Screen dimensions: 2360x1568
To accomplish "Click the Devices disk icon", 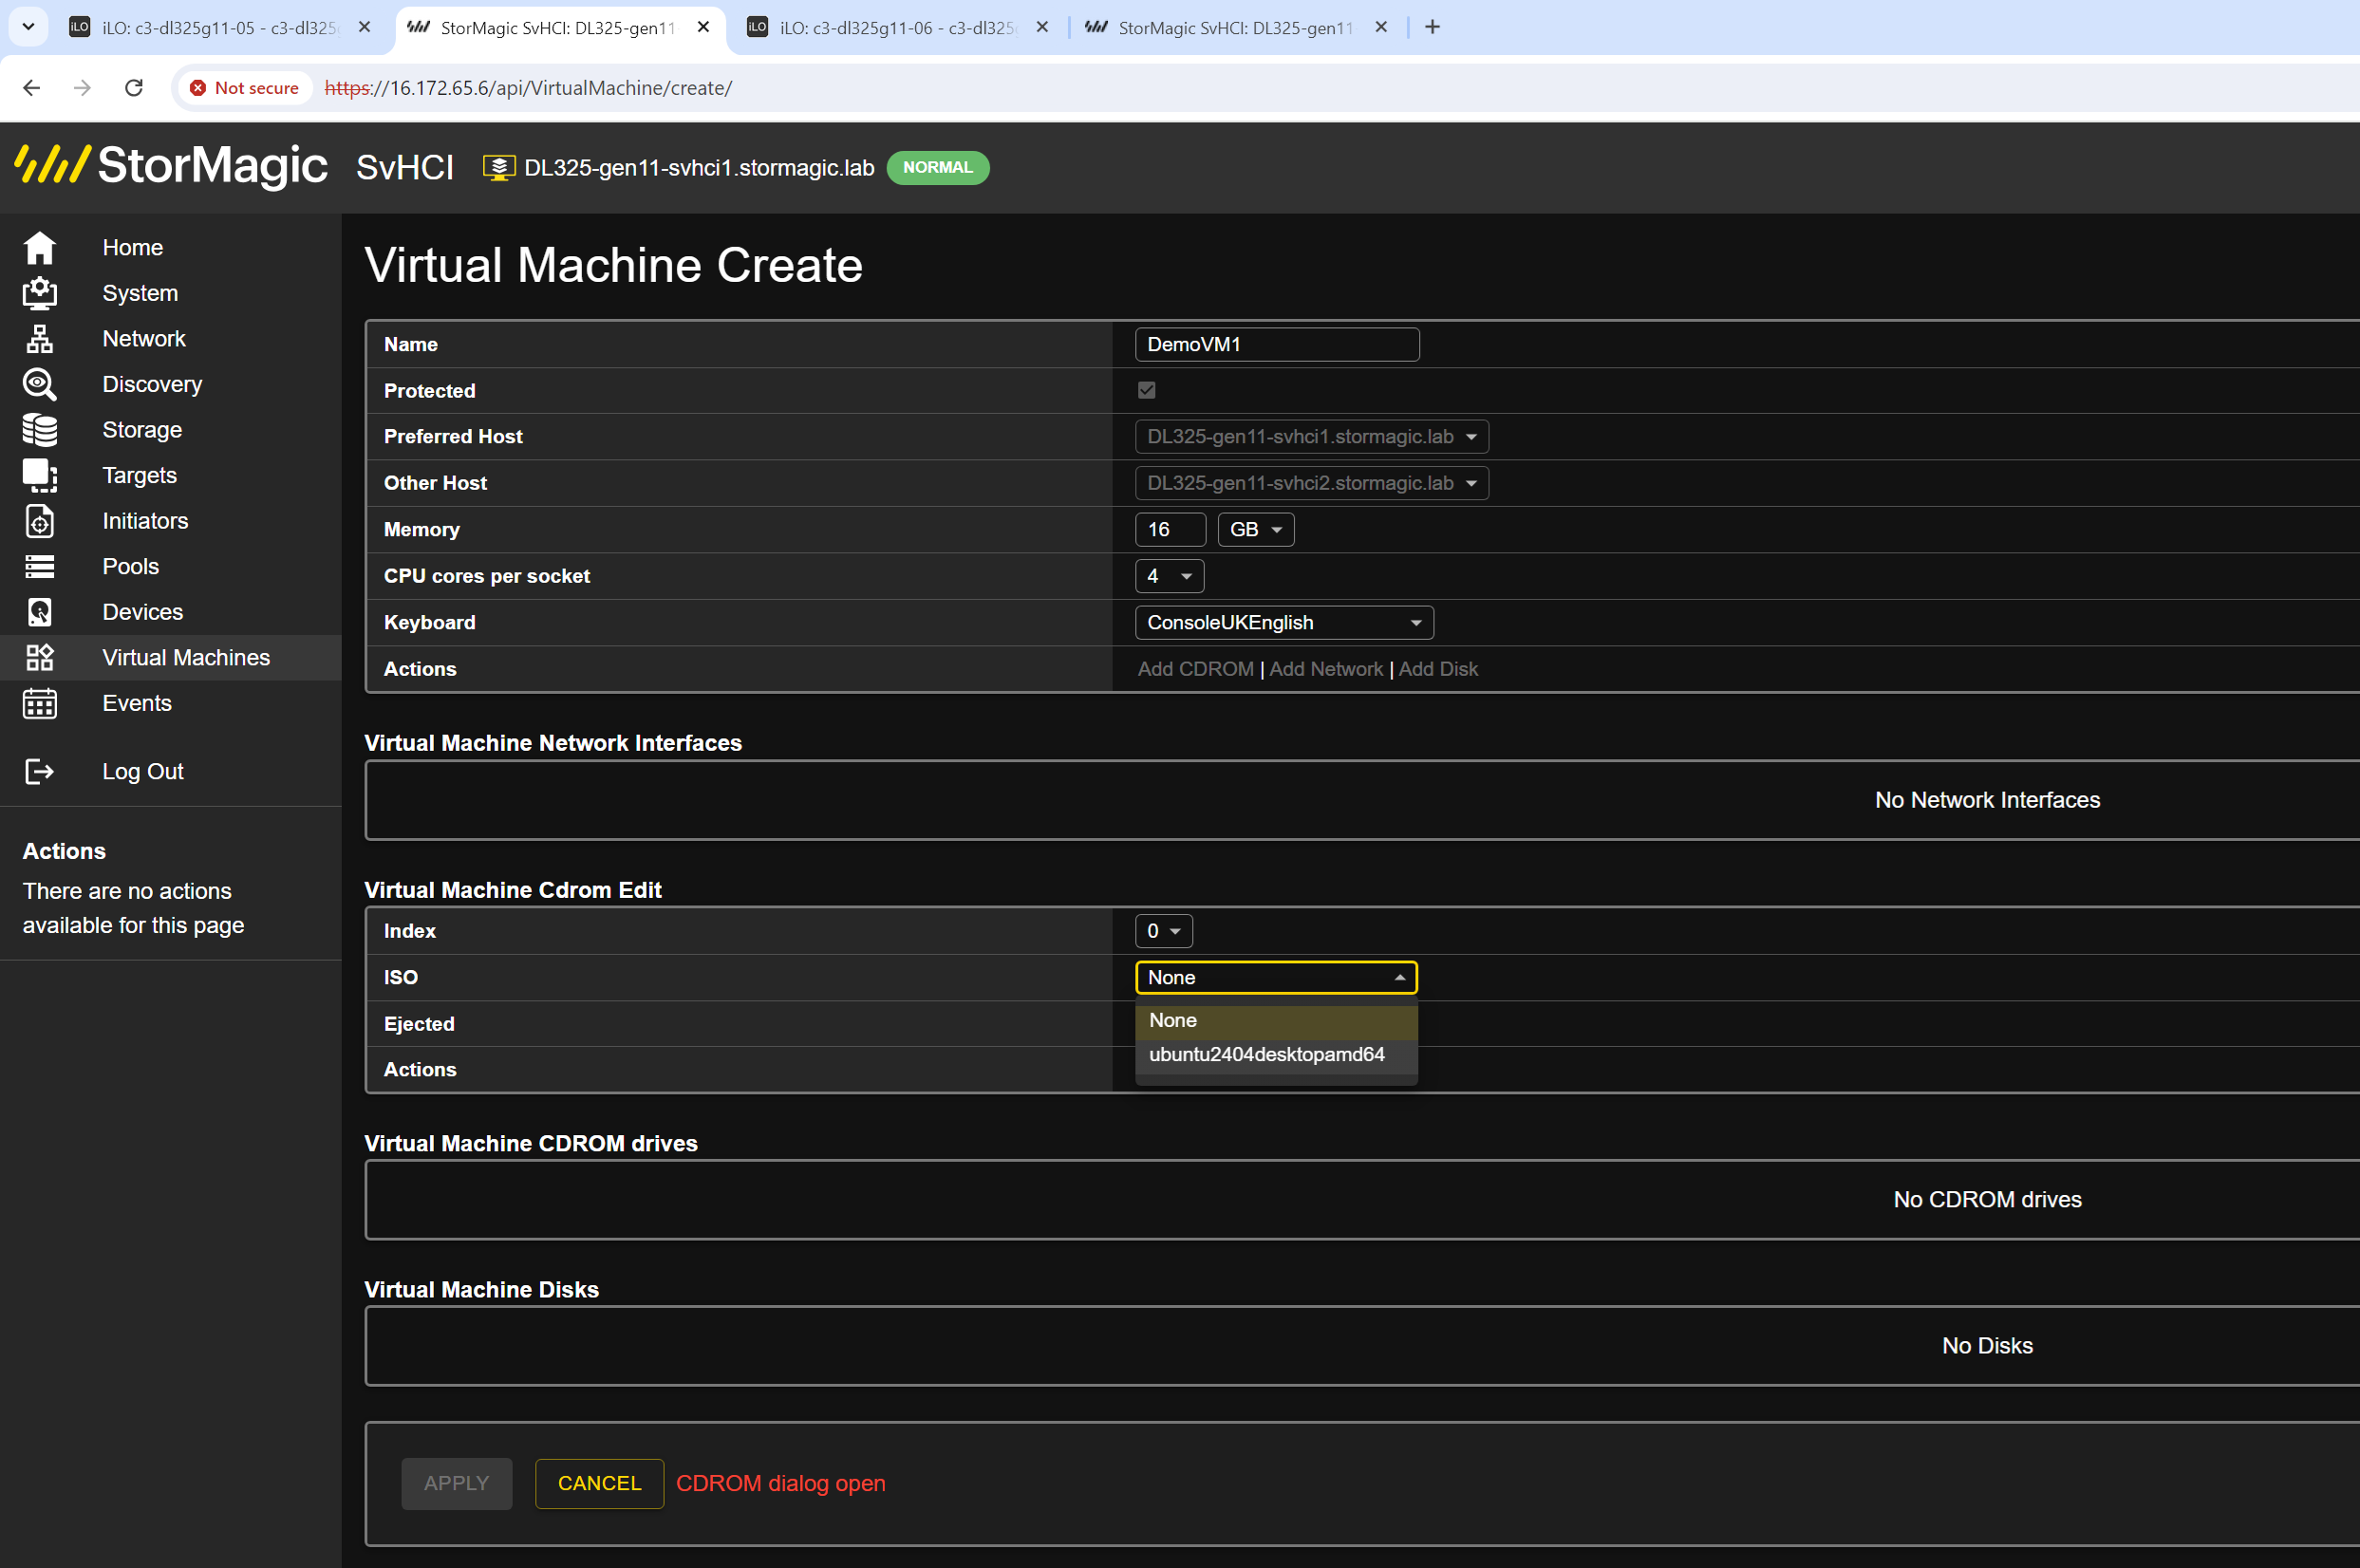I will point(40,612).
